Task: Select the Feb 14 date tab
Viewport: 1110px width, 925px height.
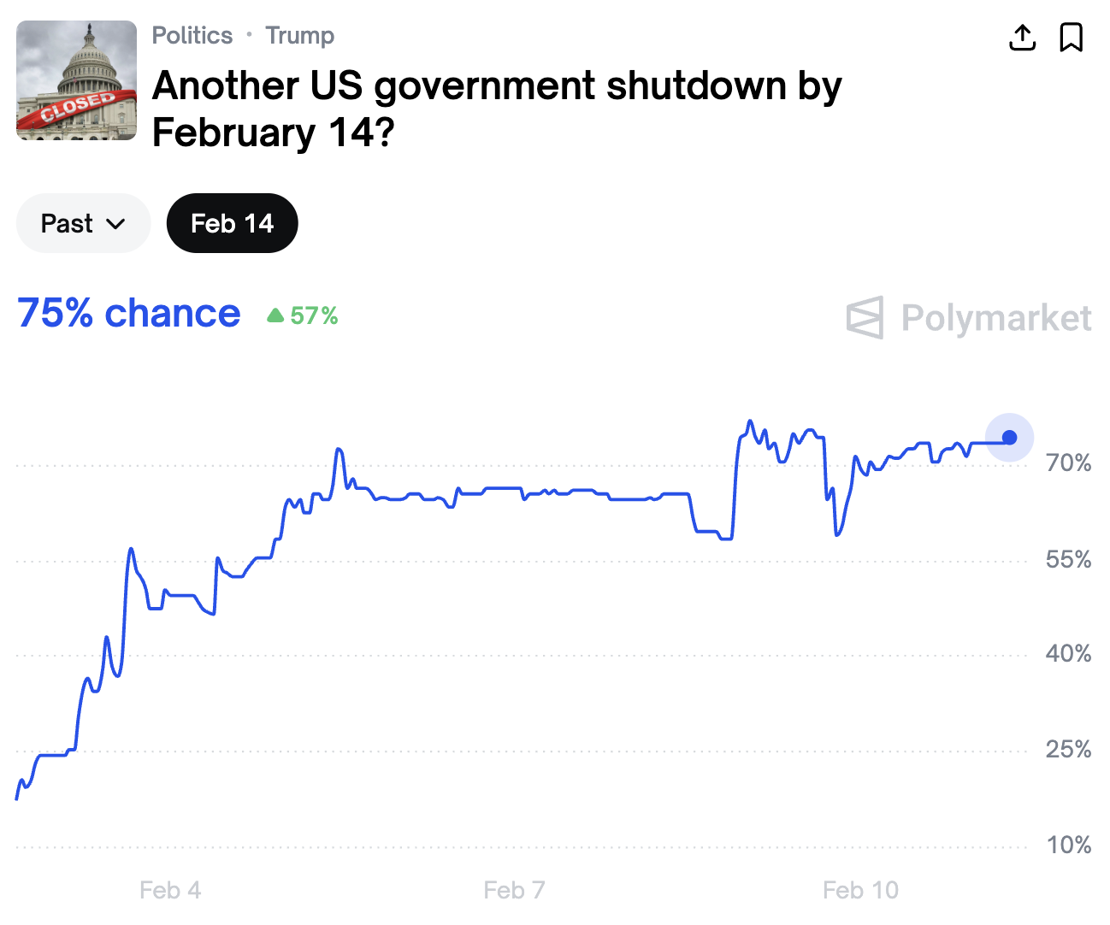Action: [232, 223]
